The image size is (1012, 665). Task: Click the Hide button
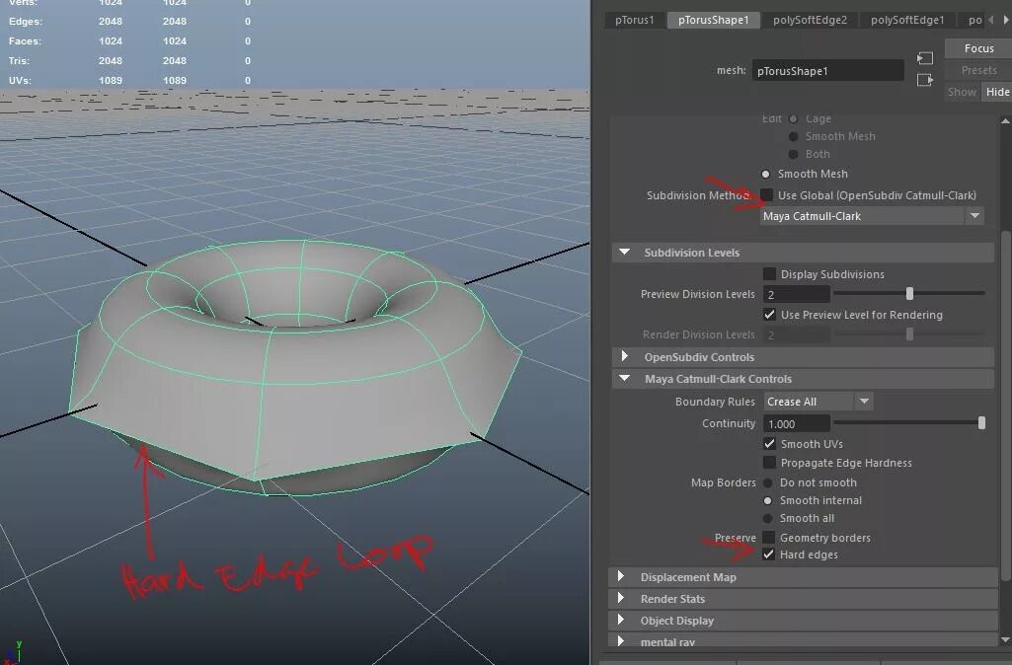coord(997,92)
